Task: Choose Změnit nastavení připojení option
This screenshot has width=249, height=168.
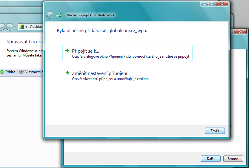Action: pyautogui.click(x=100, y=73)
